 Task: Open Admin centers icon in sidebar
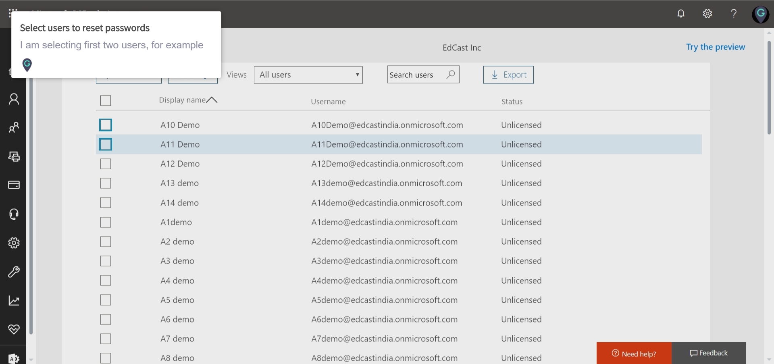14,358
